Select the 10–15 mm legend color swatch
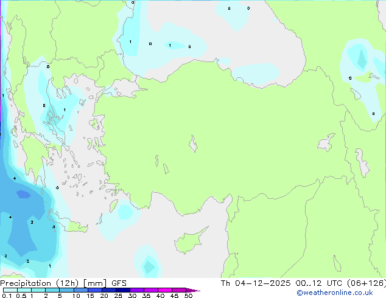This screenshot has height=298, width=386. tap(80, 290)
